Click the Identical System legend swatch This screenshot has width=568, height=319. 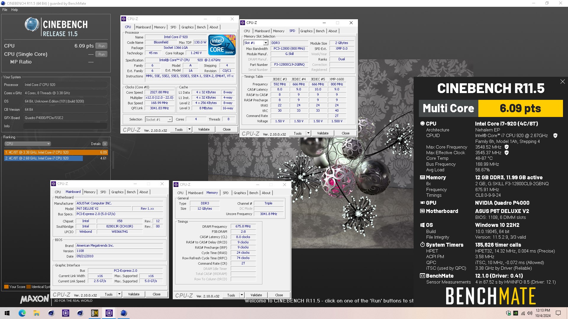click(x=29, y=287)
